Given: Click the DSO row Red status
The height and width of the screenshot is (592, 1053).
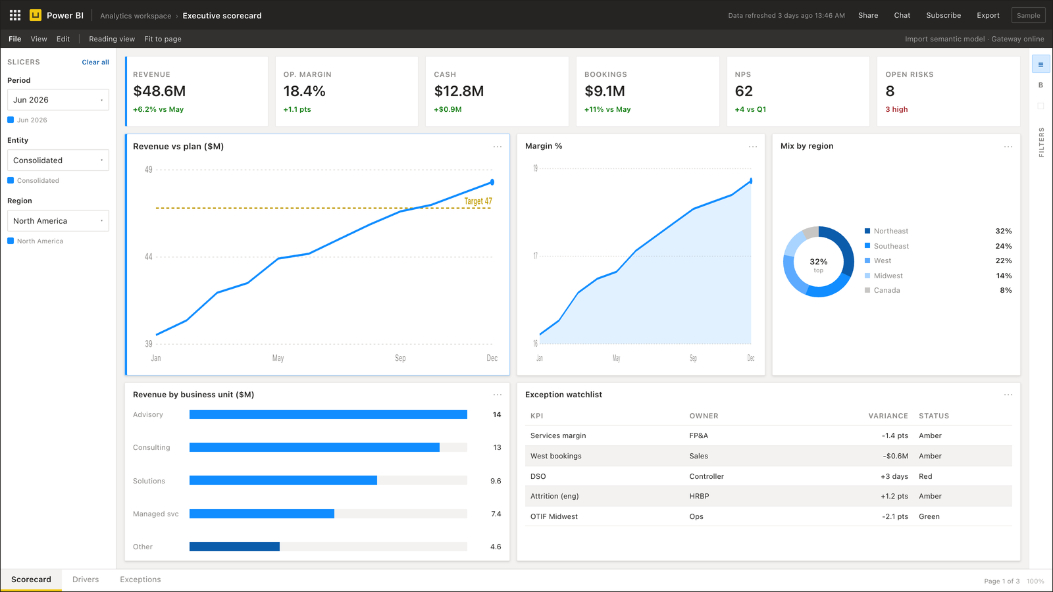Looking at the screenshot, I should (925, 476).
